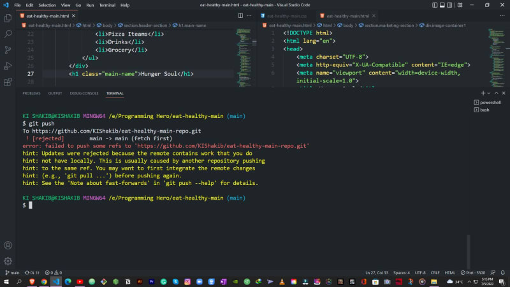Open the Explorer view in activity bar
Viewport: 510px width, 287px height.
[8, 18]
